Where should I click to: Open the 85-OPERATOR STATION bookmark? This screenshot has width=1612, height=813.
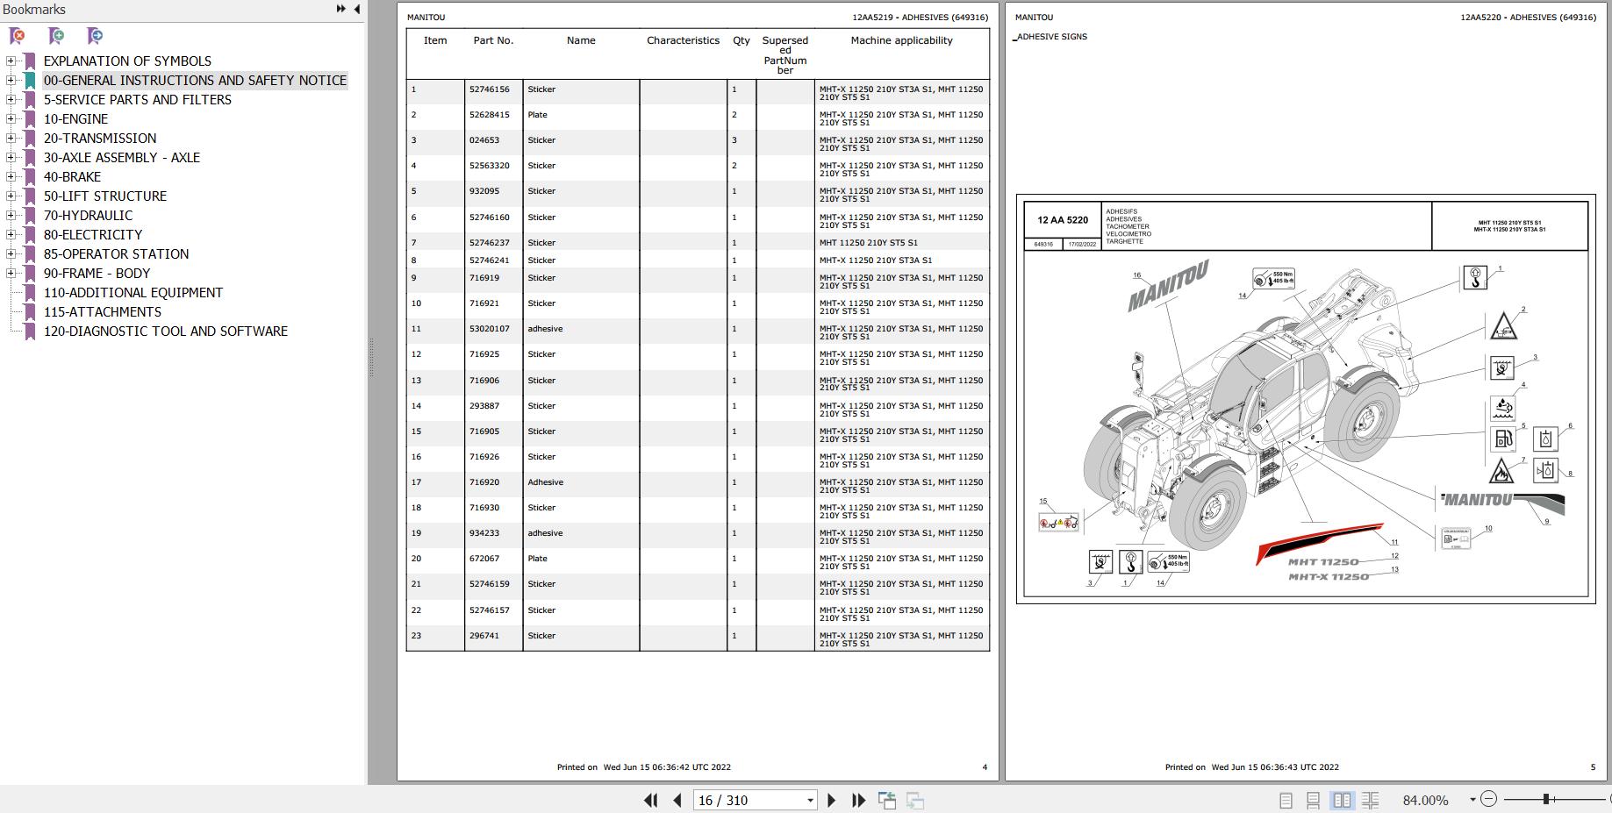tap(116, 254)
